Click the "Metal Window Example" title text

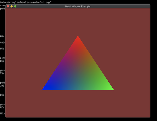[x=78, y=6]
